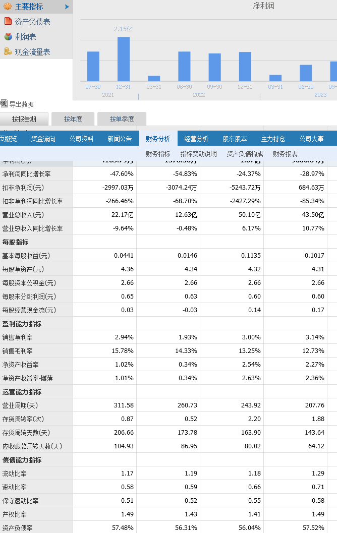This screenshot has width=337, height=533.
Task: Click the 资产负债率 row label
Action: 17,527
